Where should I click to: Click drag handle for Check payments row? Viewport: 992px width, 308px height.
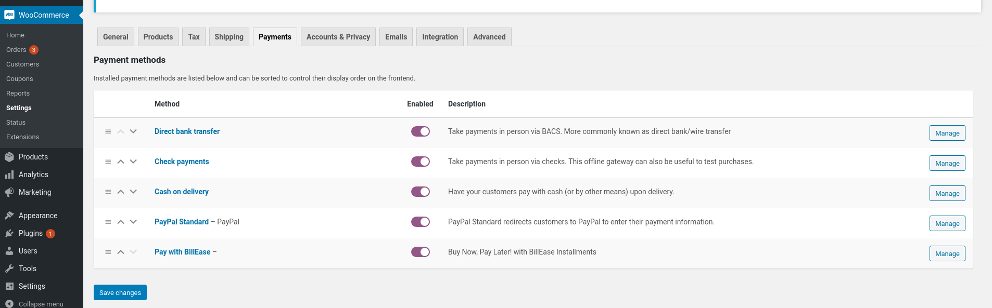(108, 162)
